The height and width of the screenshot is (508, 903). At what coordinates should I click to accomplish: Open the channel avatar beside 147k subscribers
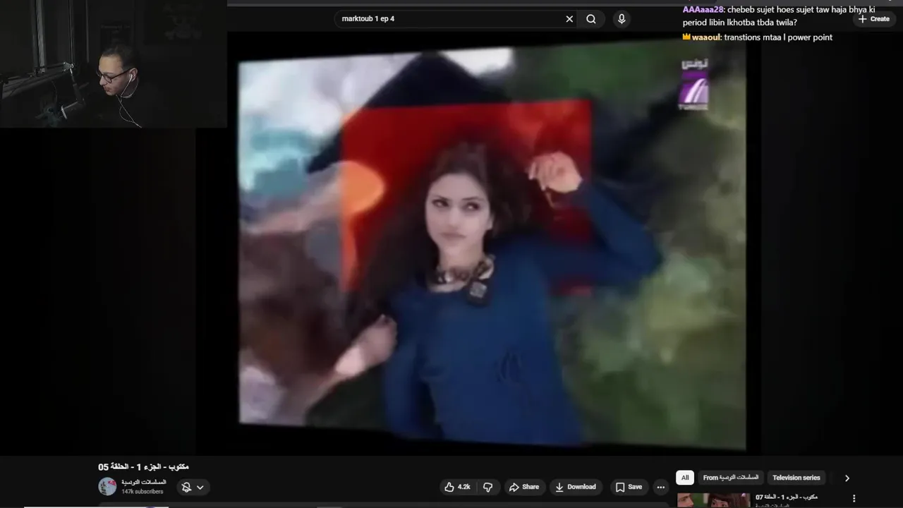tap(107, 486)
